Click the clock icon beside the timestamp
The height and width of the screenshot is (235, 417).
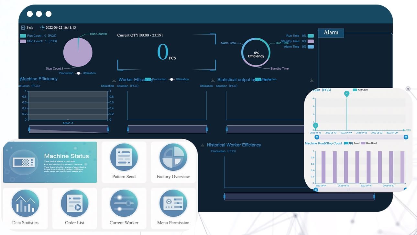42,28
